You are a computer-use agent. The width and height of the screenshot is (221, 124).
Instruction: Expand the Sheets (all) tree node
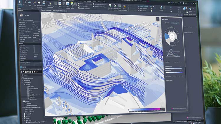pos(23,114)
